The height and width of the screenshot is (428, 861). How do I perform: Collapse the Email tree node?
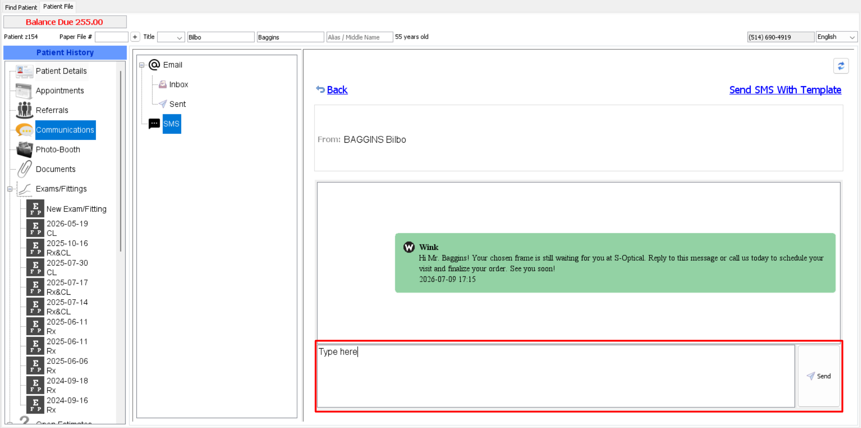pos(142,65)
